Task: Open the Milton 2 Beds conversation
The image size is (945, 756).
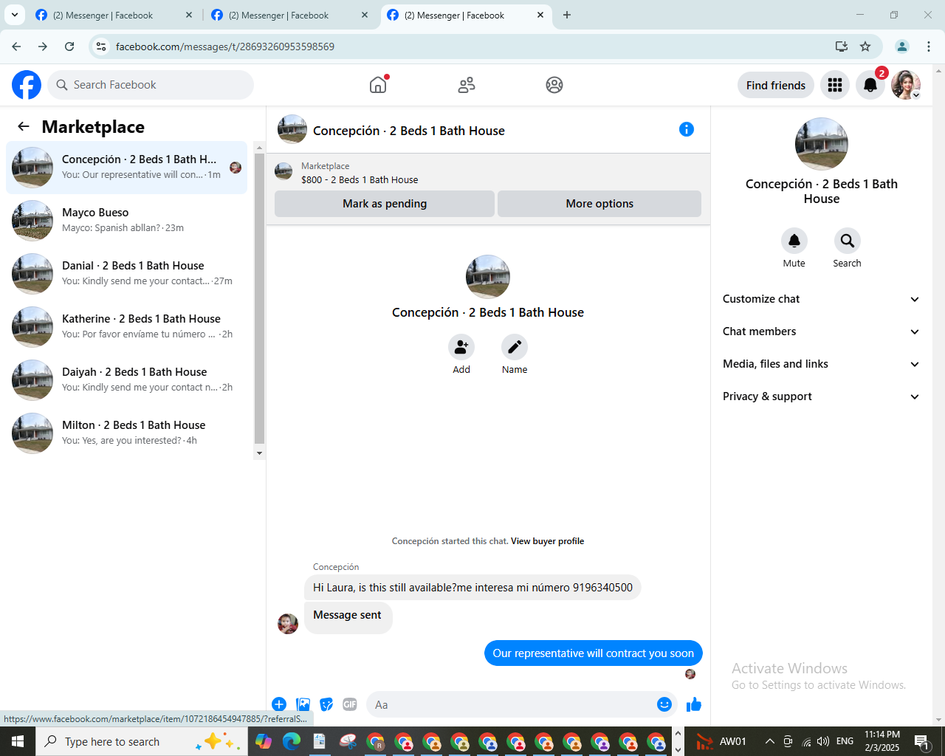Action: (126, 433)
